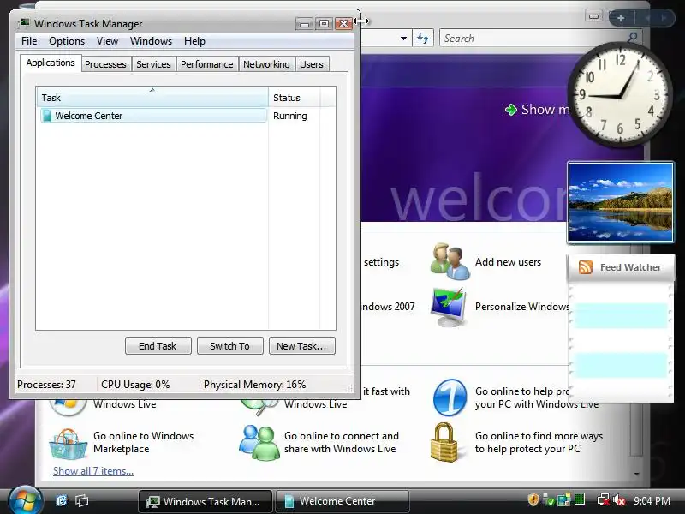Click the CPU Usage: 0% status text
This screenshot has width=685, height=514.
pos(135,384)
